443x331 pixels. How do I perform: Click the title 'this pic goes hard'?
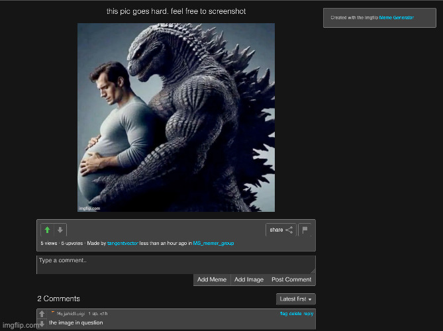tap(176, 11)
